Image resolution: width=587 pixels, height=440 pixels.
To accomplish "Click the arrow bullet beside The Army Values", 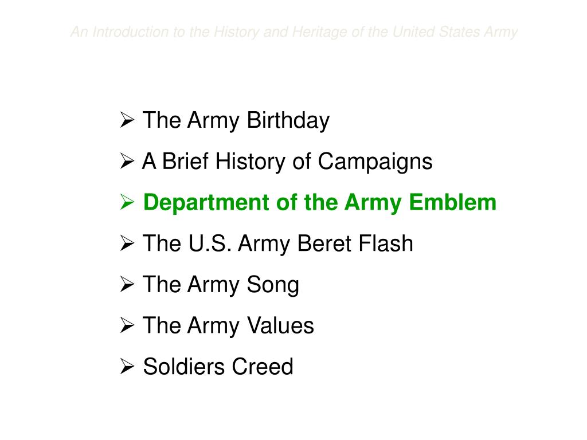I will (x=127, y=325).
